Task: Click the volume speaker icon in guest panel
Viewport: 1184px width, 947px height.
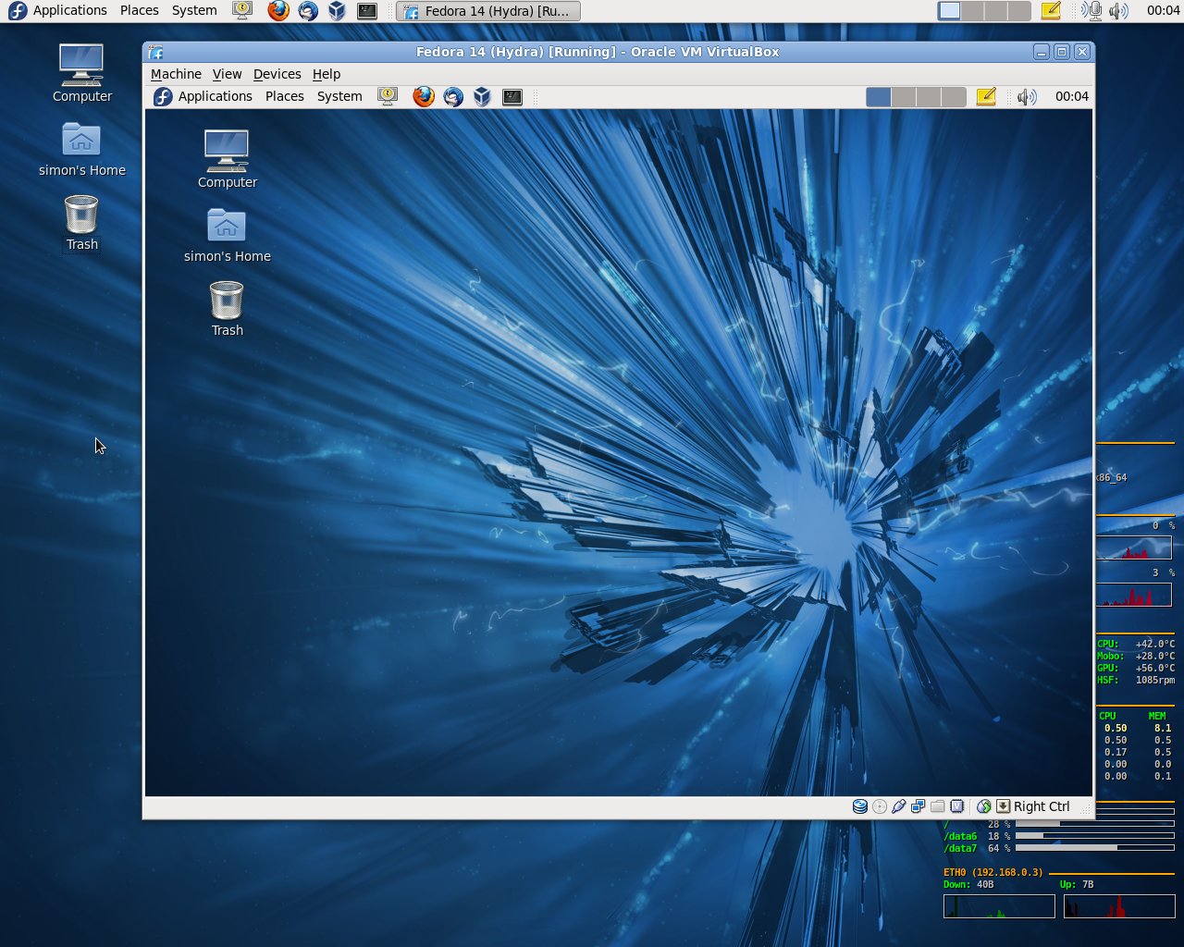Action: [x=1027, y=96]
